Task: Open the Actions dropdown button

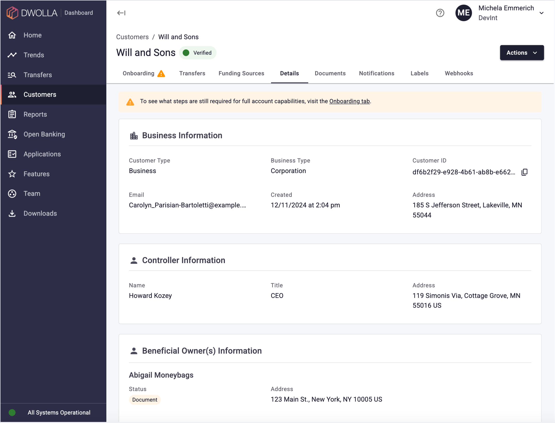Action: 522,53
